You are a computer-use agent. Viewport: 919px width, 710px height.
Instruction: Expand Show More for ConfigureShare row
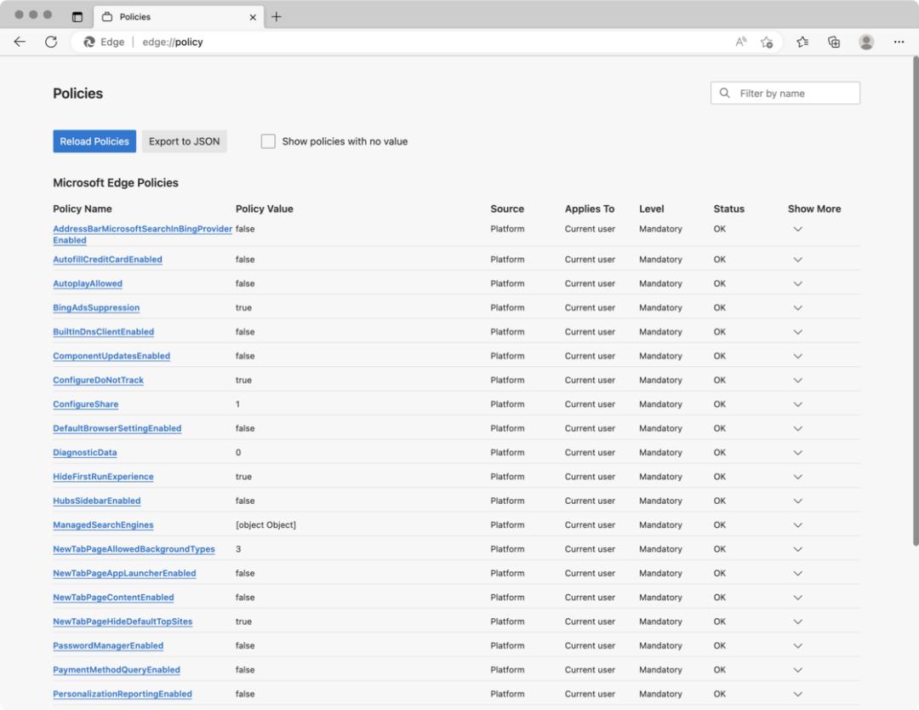(x=797, y=404)
